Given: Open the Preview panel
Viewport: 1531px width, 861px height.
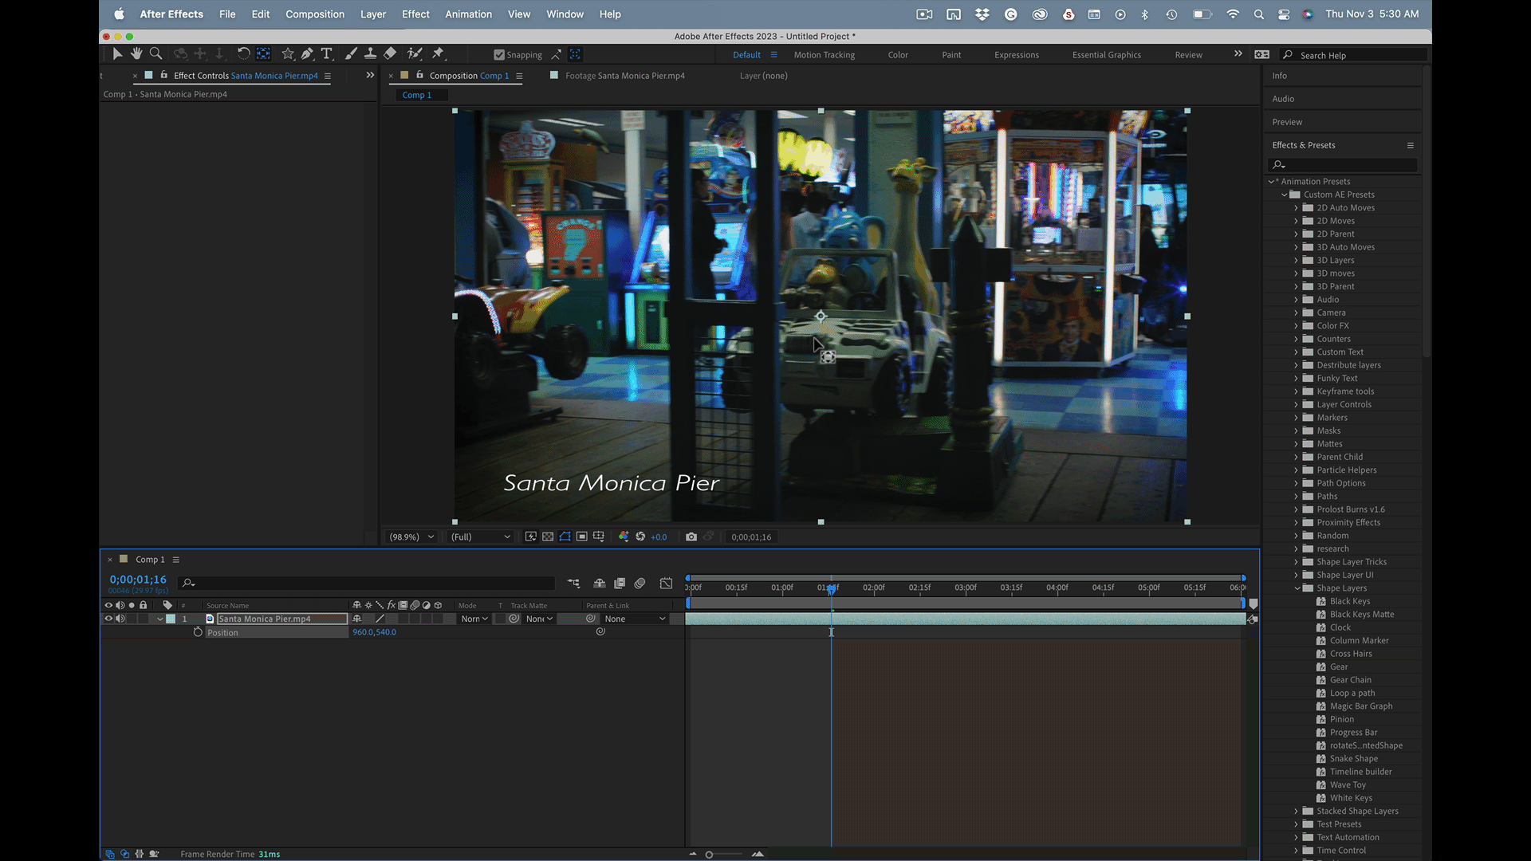Looking at the screenshot, I should [x=1287, y=122].
